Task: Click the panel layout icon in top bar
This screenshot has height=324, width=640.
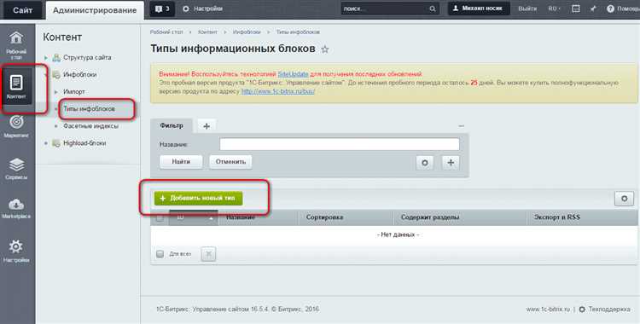Action: [x=575, y=9]
